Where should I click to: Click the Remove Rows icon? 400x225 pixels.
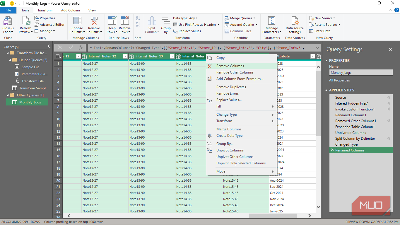[x=125, y=21]
